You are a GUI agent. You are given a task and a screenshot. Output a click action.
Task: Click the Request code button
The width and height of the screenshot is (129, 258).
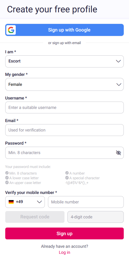tap(35, 217)
